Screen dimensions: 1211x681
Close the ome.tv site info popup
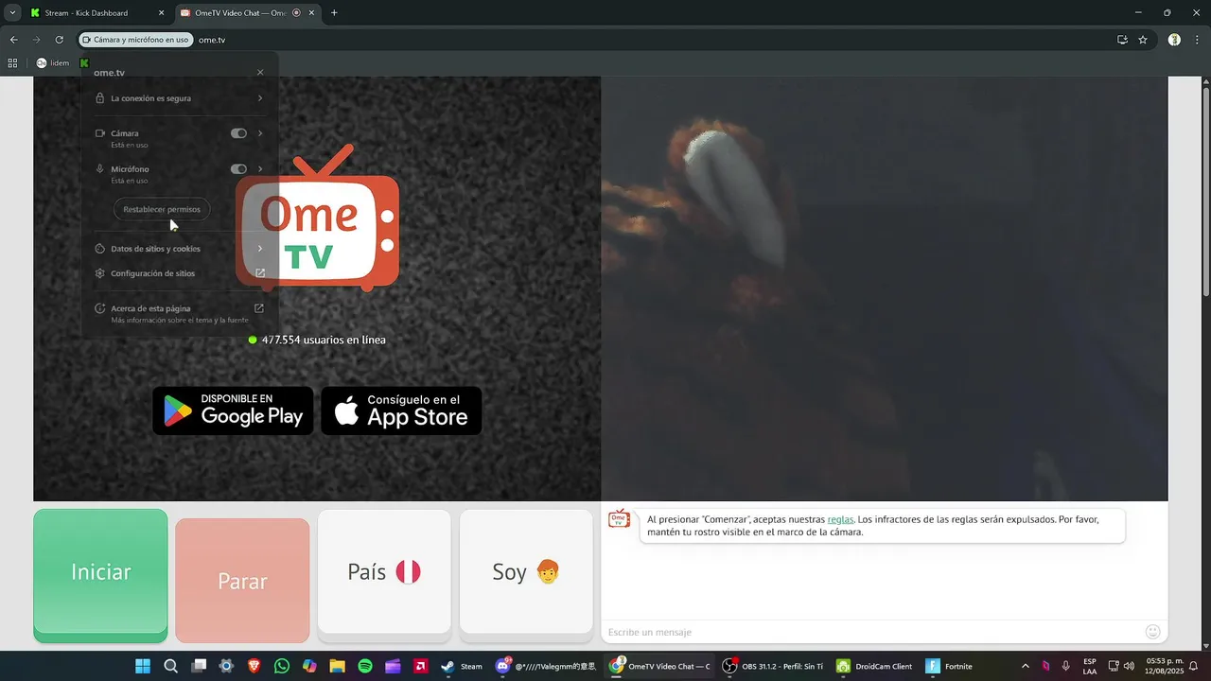(x=260, y=73)
